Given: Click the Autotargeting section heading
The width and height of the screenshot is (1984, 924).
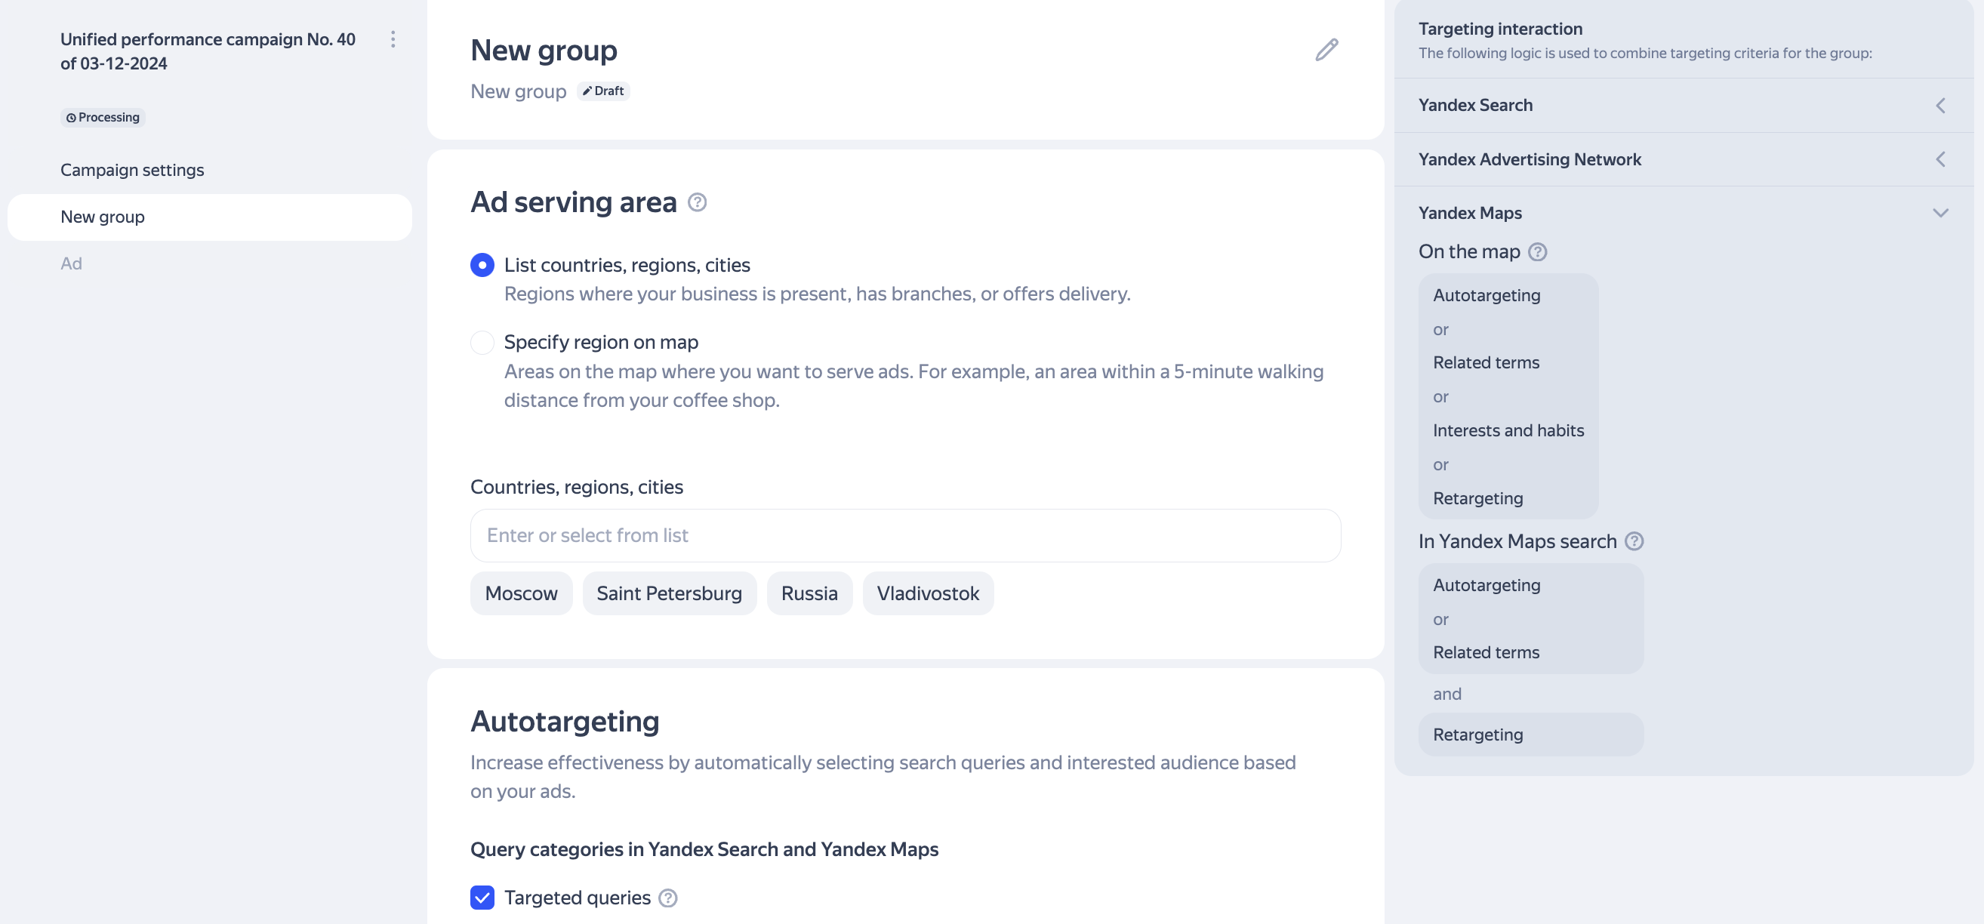Looking at the screenshot, I should (x=565, y=722).
